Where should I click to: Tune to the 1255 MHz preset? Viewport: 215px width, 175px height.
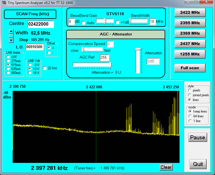tap(190, 54)
